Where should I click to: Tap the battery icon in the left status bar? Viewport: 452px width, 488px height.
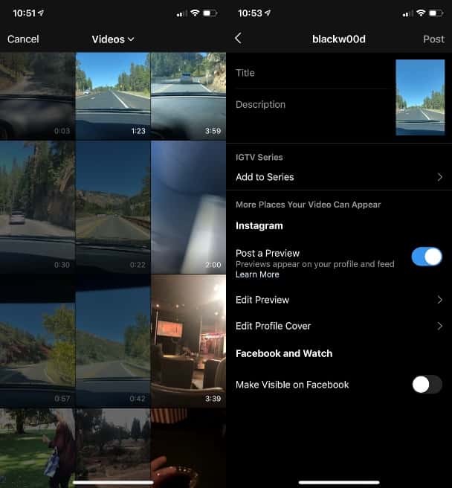point(210,13)
